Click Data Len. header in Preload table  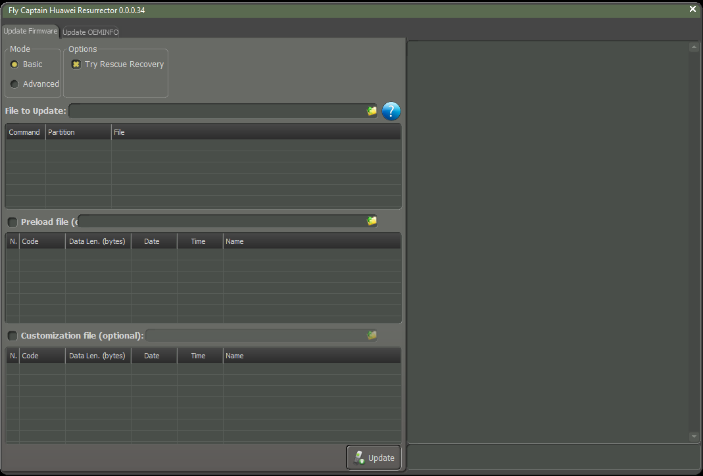click(x=98, y=241)
